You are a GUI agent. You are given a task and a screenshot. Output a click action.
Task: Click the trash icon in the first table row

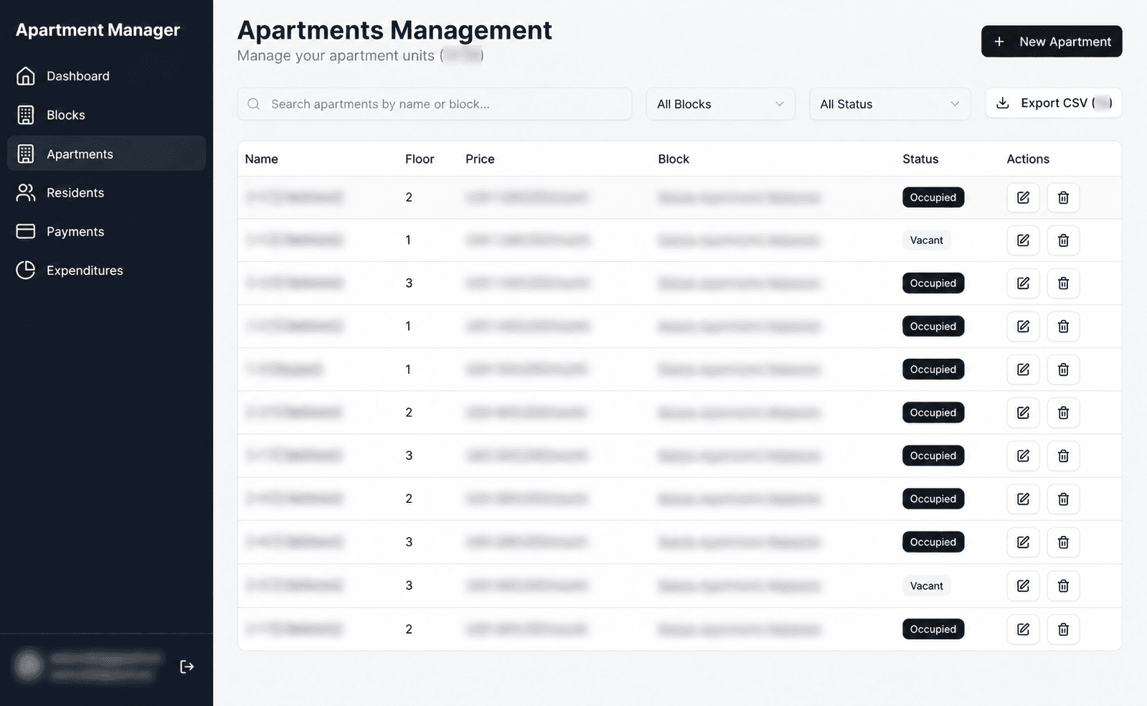click(x=1063, y=197)
